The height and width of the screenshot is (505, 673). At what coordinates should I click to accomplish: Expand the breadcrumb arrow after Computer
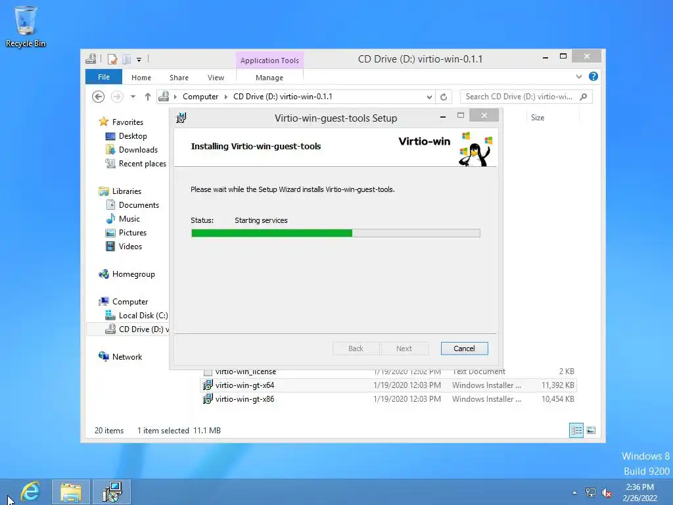point(226,97)
